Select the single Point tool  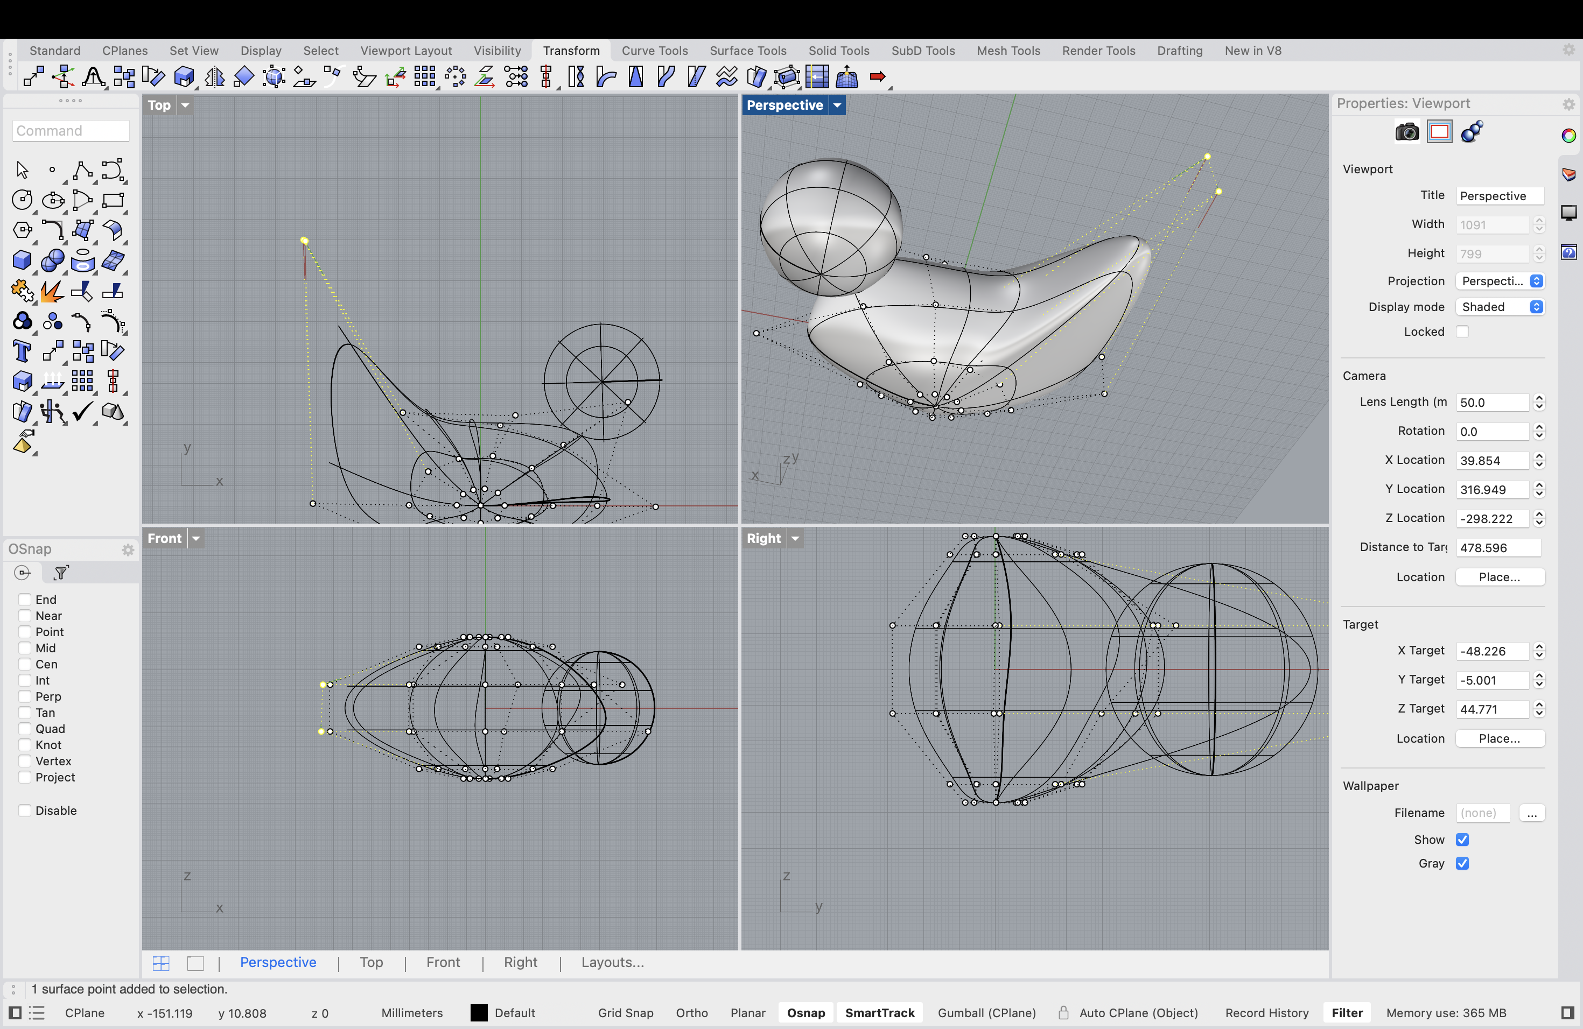point(52,170)
